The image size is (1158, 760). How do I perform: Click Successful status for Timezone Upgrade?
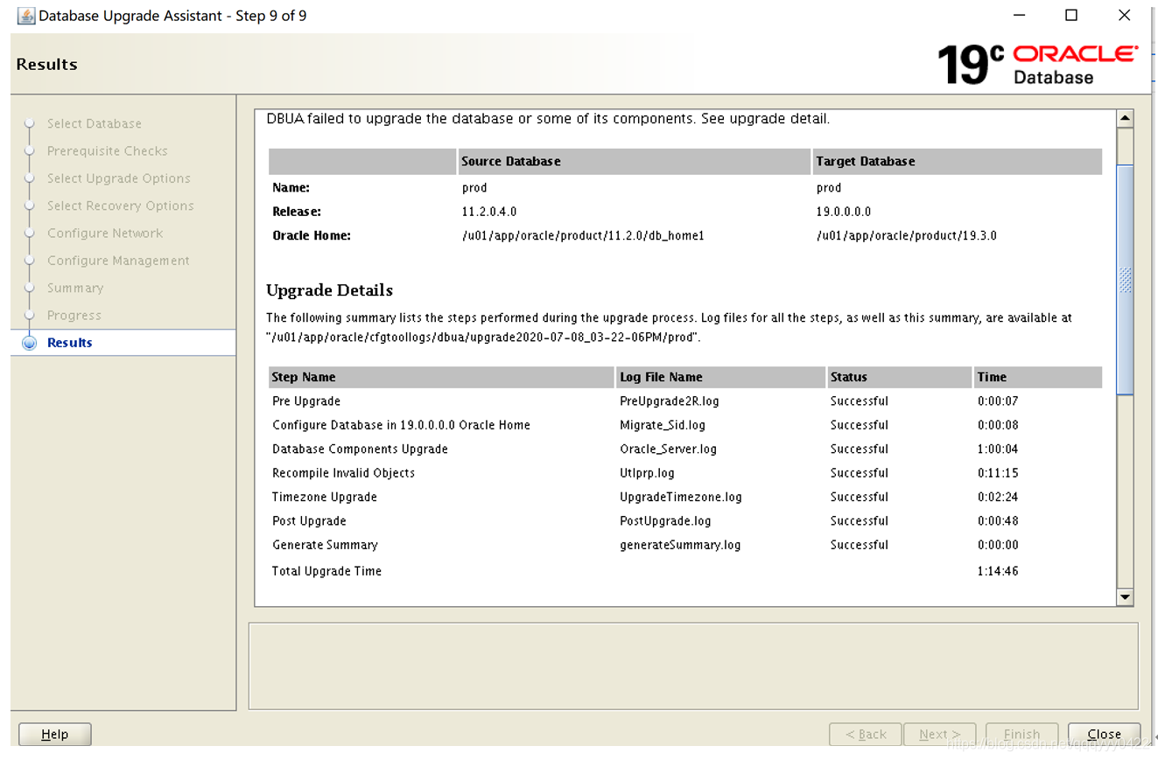[x=859, y=497]
